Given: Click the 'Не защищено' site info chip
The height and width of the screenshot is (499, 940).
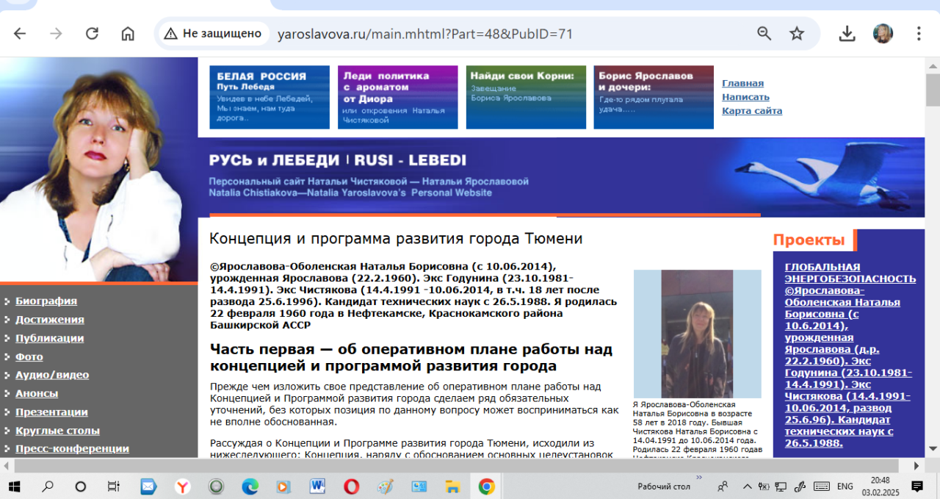Looking at the screenshot, I should coord(213,34).
